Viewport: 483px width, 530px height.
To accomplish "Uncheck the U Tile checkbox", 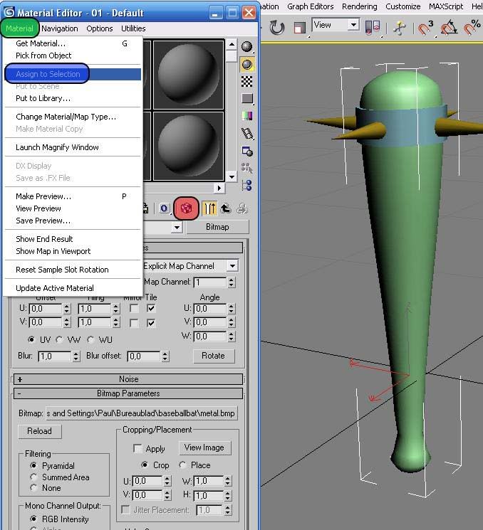I will point(151,308).
